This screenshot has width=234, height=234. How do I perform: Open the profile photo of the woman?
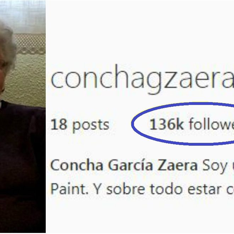coord(23,116)
